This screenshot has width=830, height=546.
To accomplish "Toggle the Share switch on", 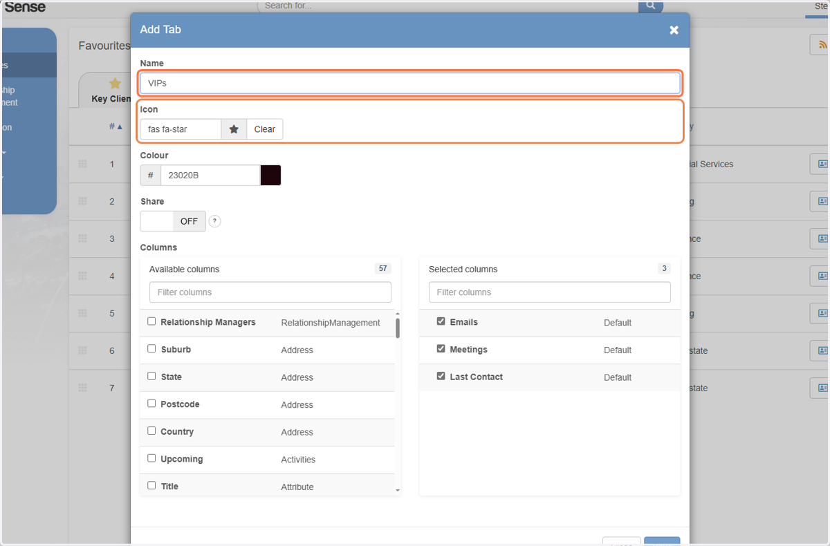I will [x=173, y=221].
